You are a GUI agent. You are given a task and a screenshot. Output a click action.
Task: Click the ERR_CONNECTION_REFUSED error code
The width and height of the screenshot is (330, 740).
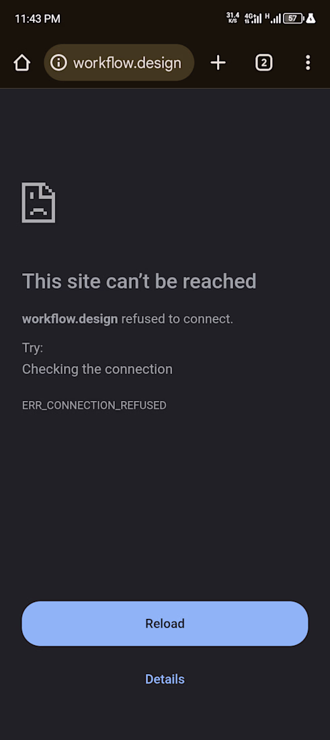(x=94, y=406)
